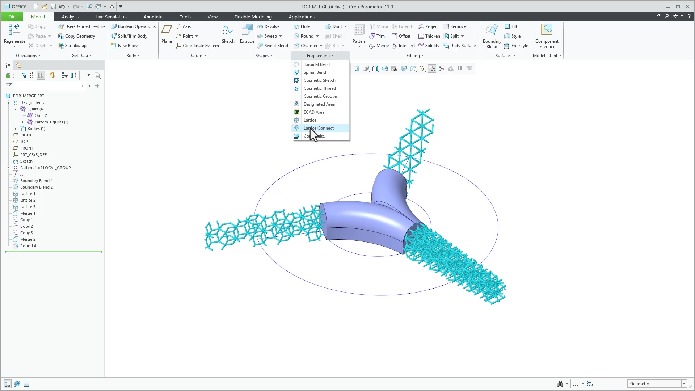Select Boundary Blend 1 feature in tree
Viewport: 695px width, 391px height.
pos(36,181)
